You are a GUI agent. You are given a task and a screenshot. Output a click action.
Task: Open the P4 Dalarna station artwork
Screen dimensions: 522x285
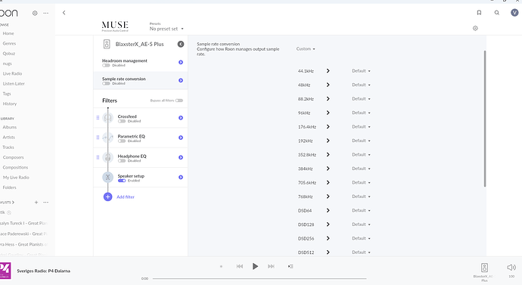click(x=5, y=271)
